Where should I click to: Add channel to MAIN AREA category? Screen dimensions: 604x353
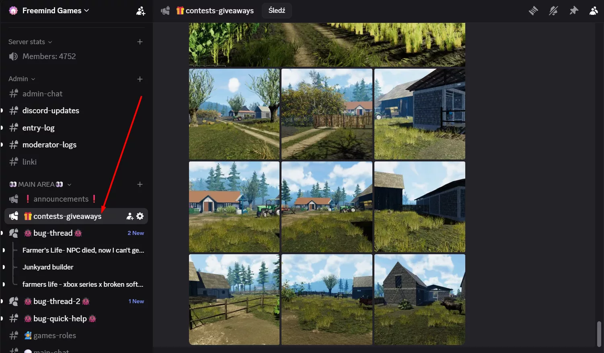pos(140,184)
